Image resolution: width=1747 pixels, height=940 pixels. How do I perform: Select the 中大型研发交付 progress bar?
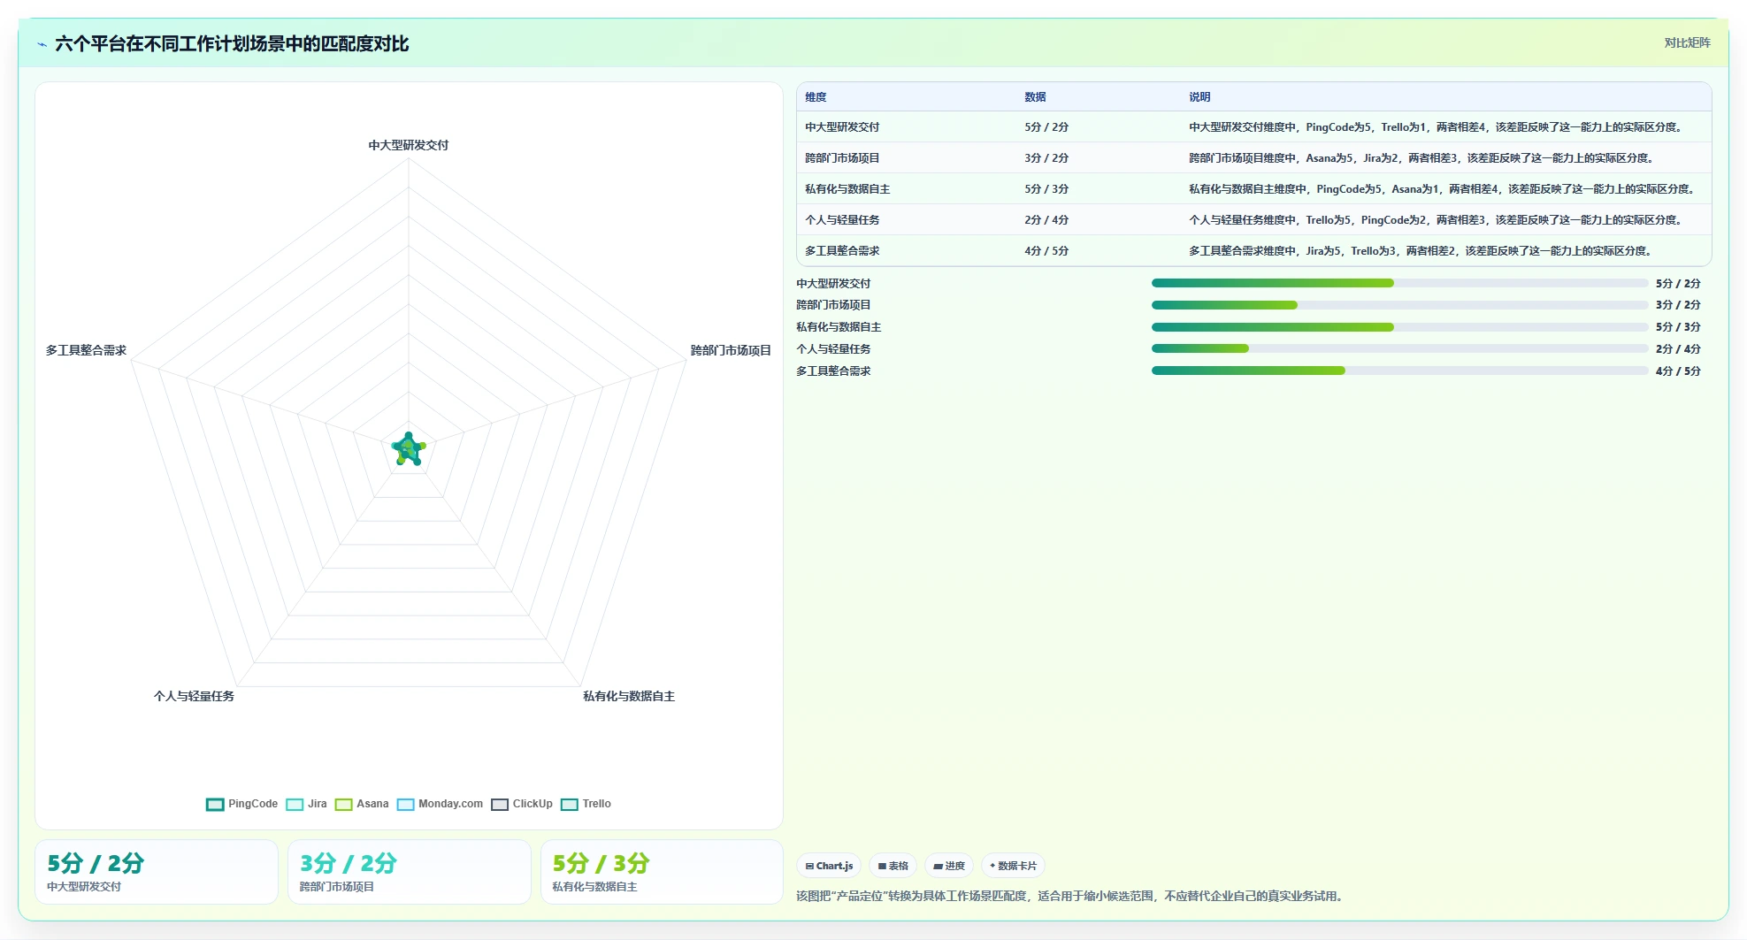click(x=1399, y=283)
